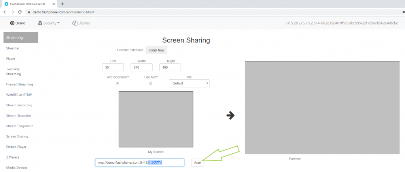Open a new browser tab with plus icon

62,4
